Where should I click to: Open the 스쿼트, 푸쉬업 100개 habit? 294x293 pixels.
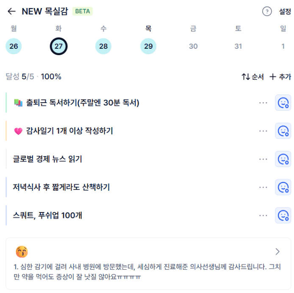(x=47, y=215)
